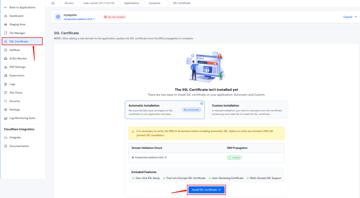The height and width of the screenshot is (198, 360).
Task: Open the Log Monitoring Suite
Action: point(22,118)
